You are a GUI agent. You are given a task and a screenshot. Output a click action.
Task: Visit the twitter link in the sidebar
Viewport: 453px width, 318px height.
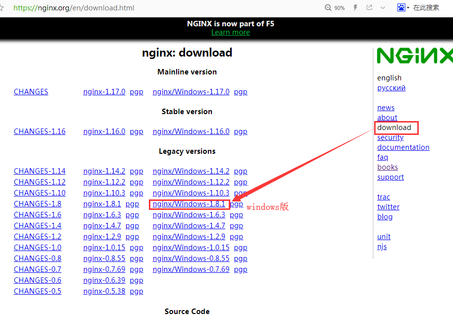(x=388, y=206)
